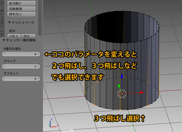
Task: Click the (0) 円柱 object label
Action: (x=68, y=131)
